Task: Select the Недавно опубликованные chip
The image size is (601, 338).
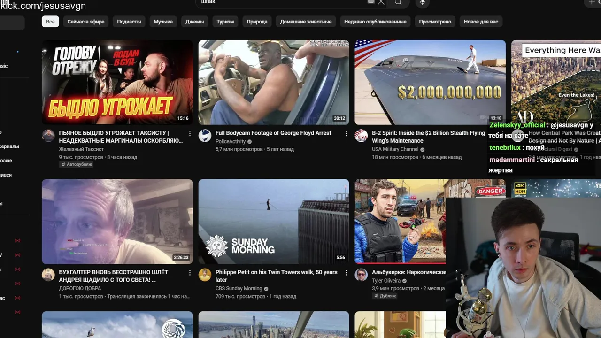Action: 375,22
